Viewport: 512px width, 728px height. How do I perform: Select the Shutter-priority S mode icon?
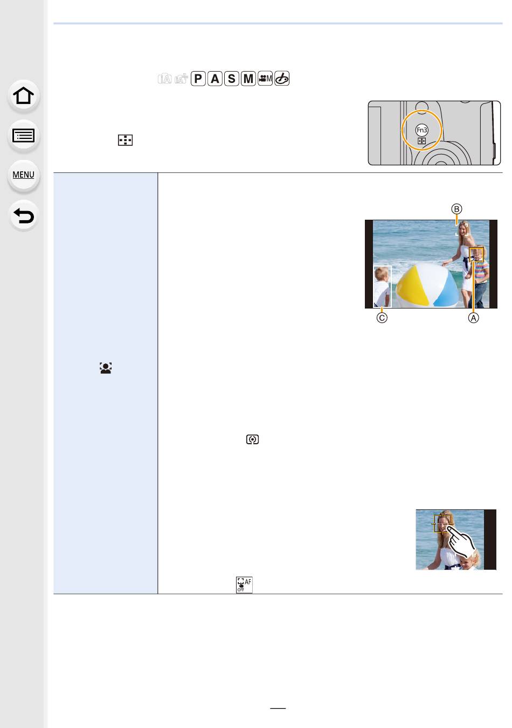pos(232,79)
